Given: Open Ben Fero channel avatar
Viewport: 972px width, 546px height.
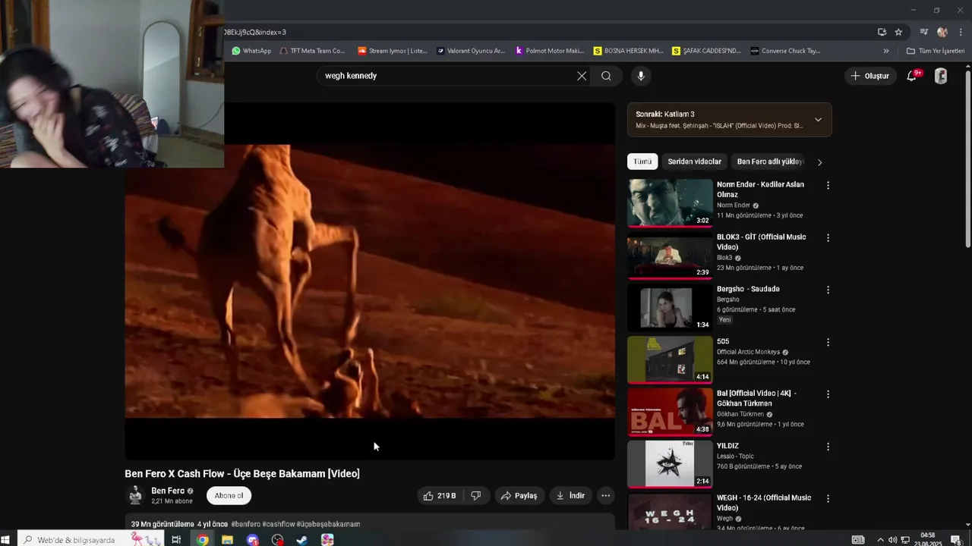Looking at the screenshot, I should [x=136, y=496].
